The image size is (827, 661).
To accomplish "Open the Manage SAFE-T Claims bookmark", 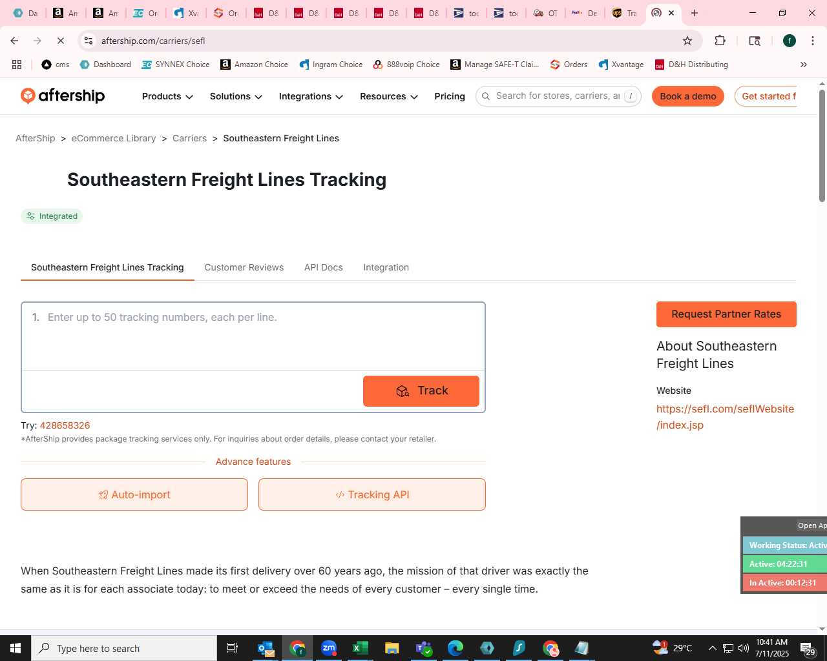I will [x=494, y=65].
